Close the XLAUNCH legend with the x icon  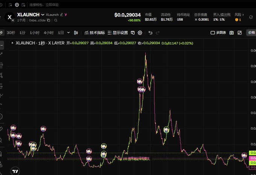[12, 43]
